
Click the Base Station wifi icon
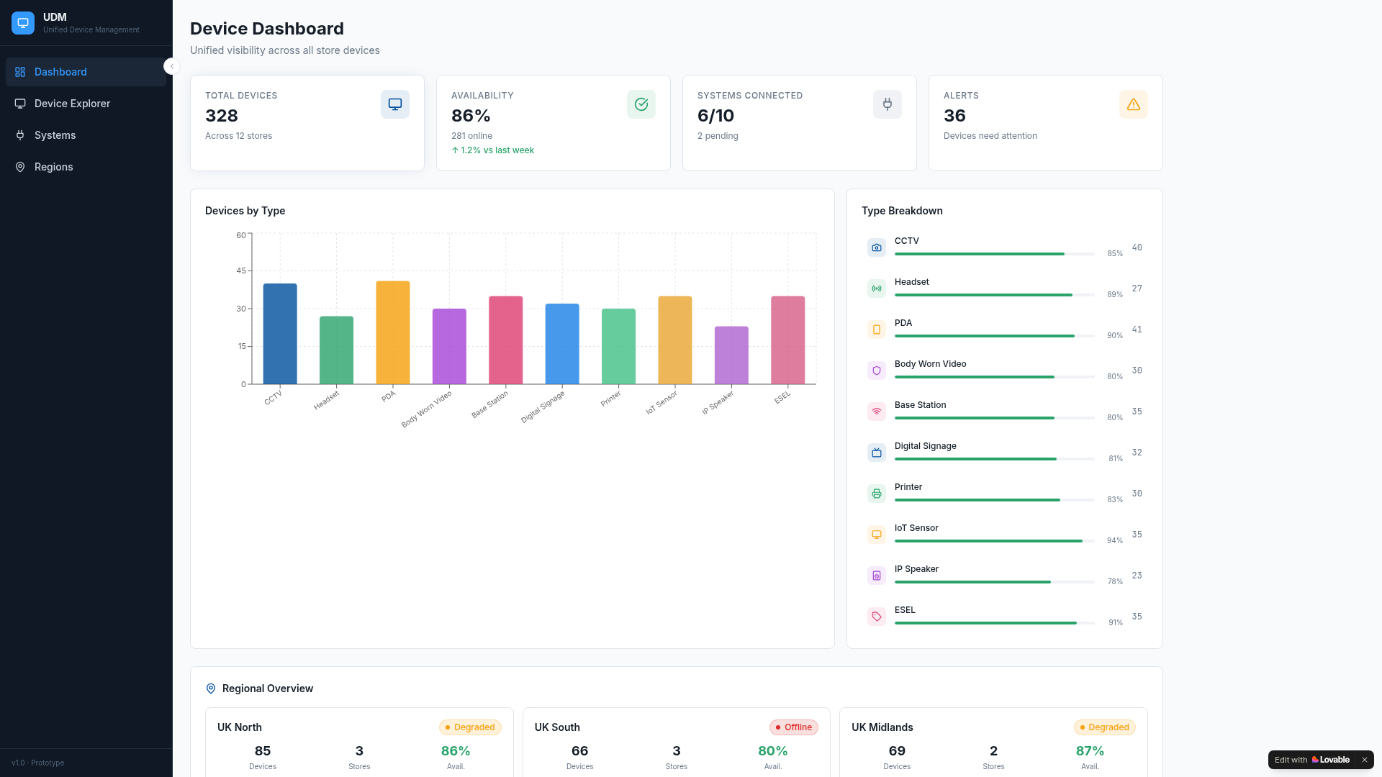[x=877, y=412]
